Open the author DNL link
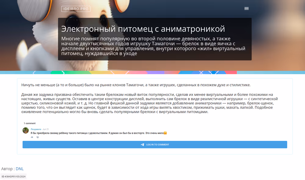 tap(20, 169)
